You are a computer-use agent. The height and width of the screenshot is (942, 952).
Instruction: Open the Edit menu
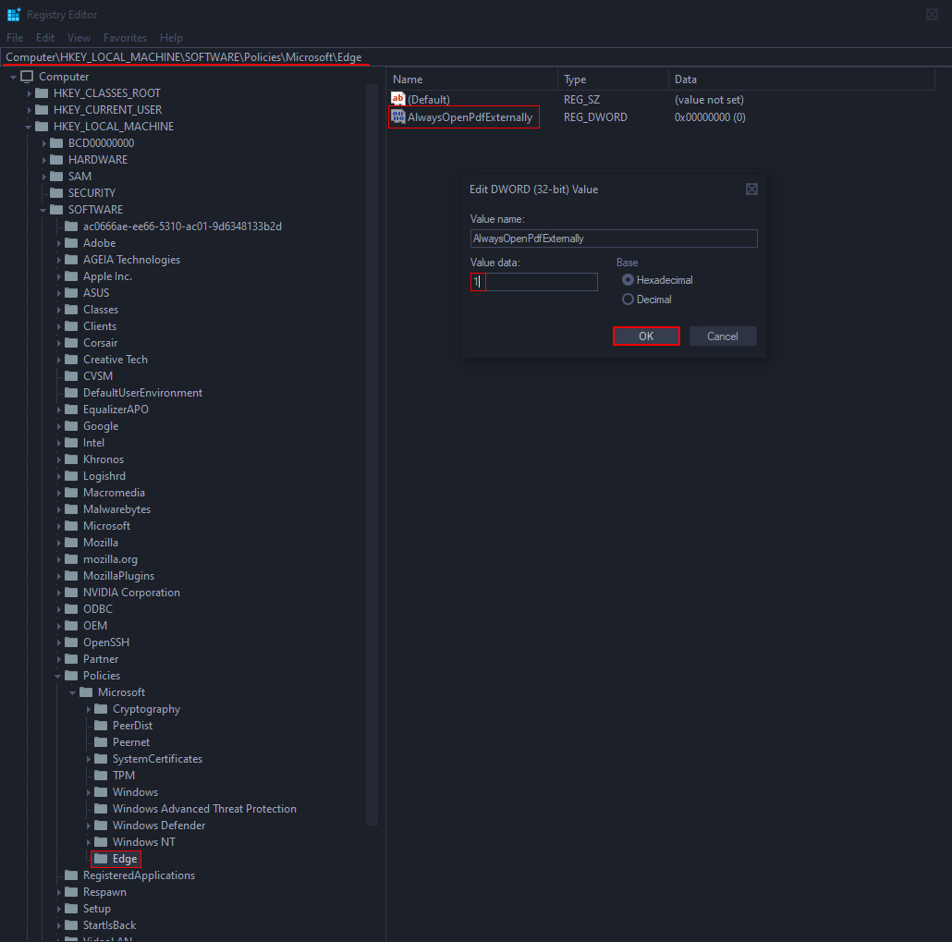coord(45,38)
